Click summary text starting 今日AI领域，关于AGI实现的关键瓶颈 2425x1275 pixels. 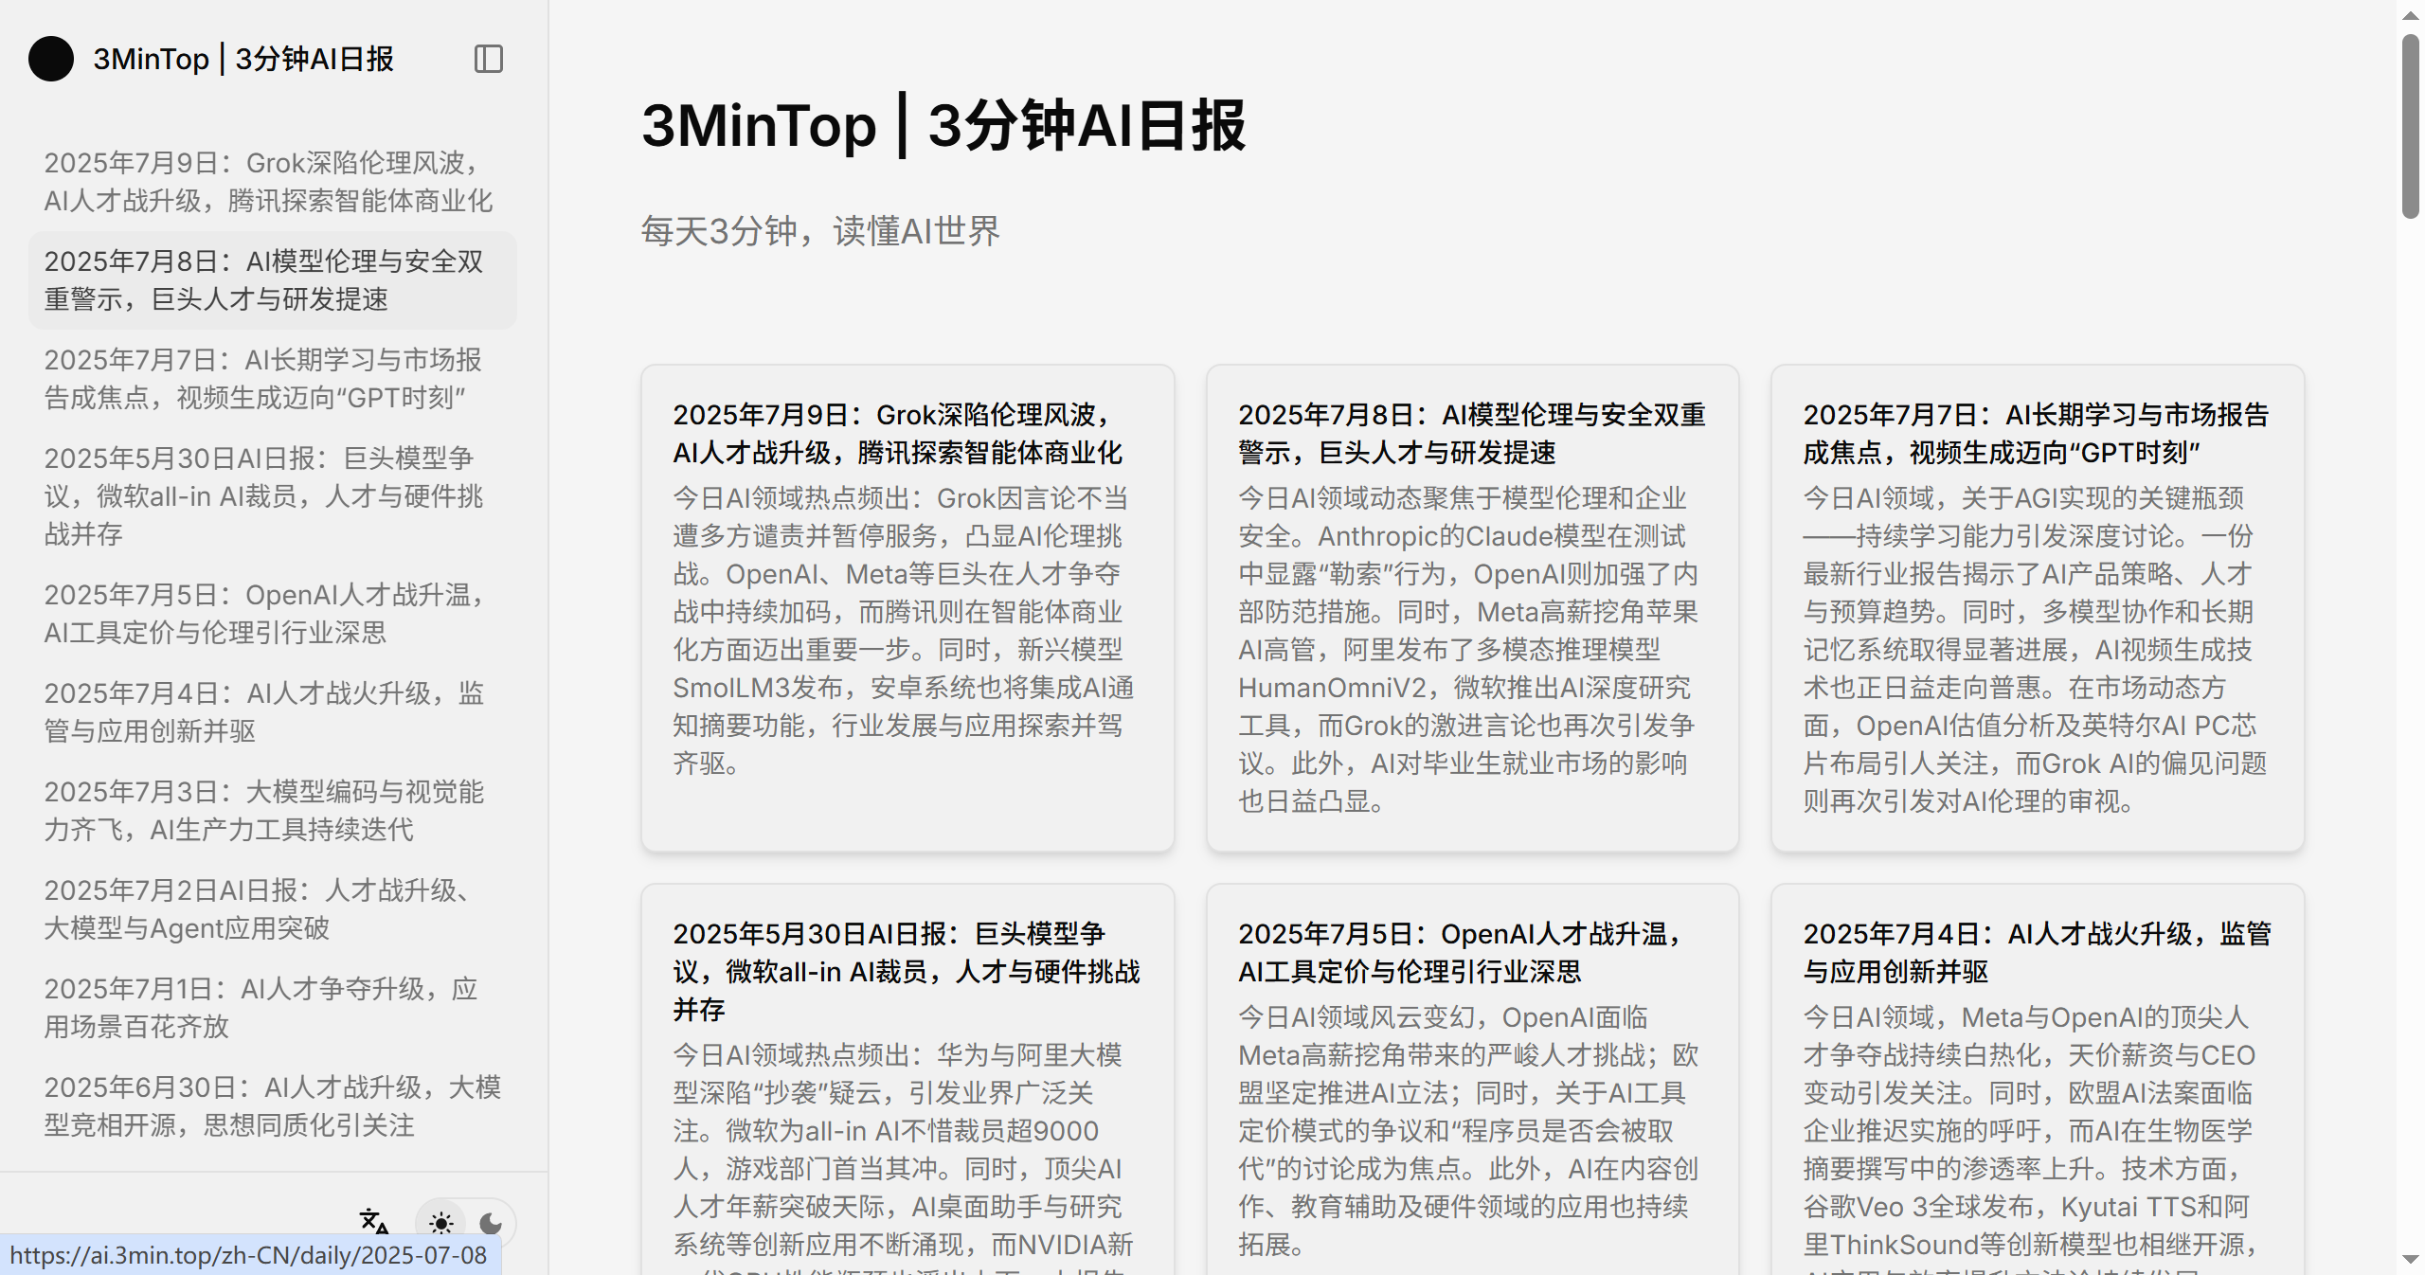(x=2035, y=650)
